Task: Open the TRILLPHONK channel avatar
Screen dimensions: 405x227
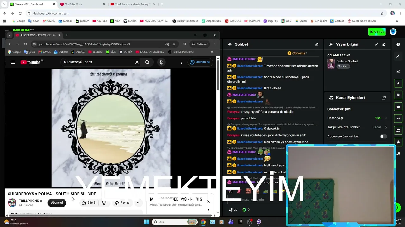Action: [x=12, y=203]
